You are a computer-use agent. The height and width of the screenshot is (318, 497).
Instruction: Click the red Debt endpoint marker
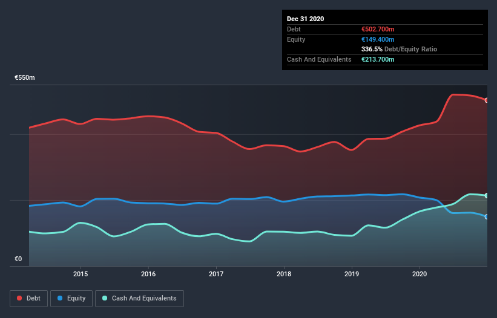[487, 100]
